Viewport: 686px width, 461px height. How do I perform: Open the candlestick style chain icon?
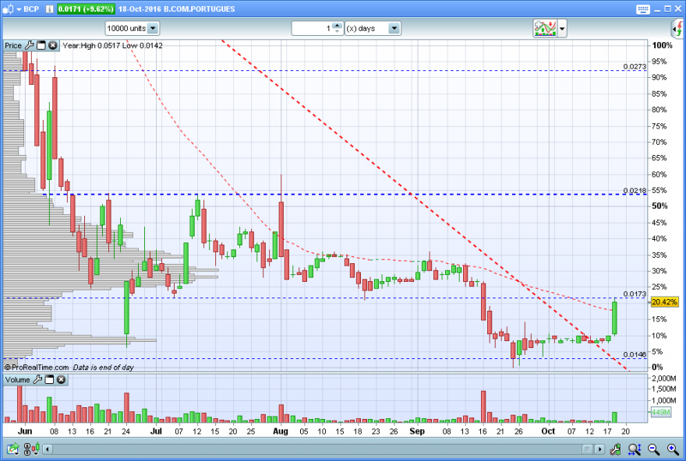click(31, 449)
